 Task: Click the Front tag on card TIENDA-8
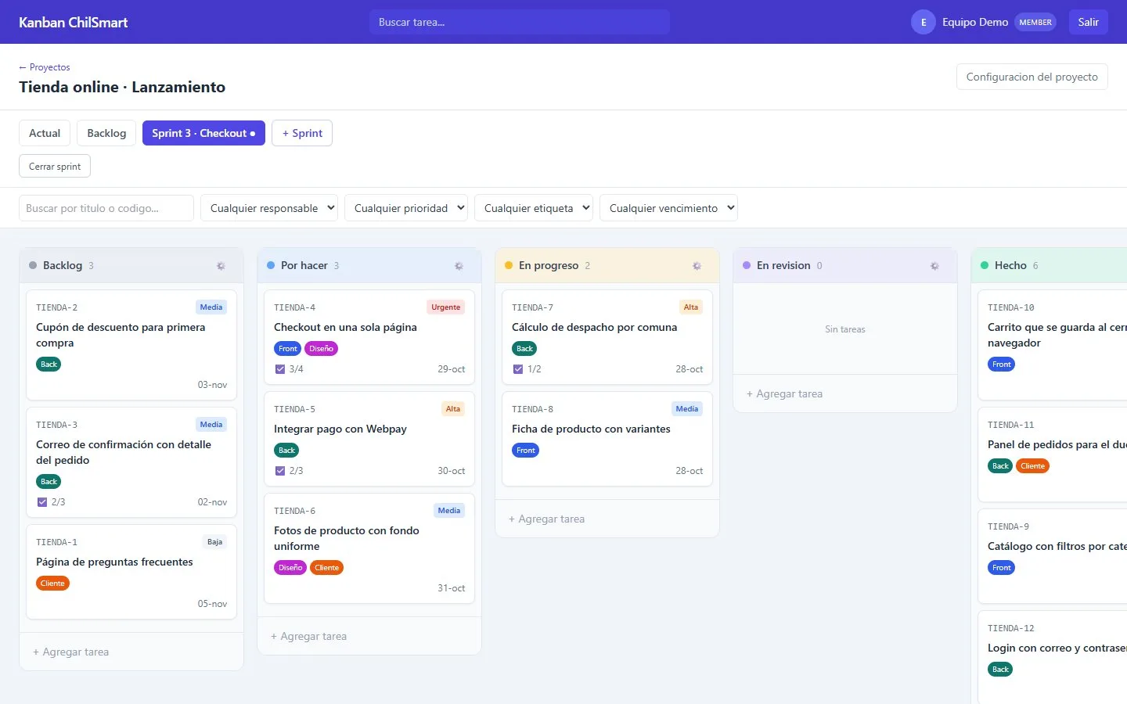pos(526,451)
